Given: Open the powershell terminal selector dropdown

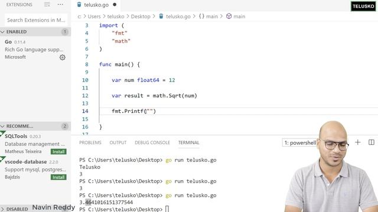Looking at the screenshot, I should coord(300,143).
